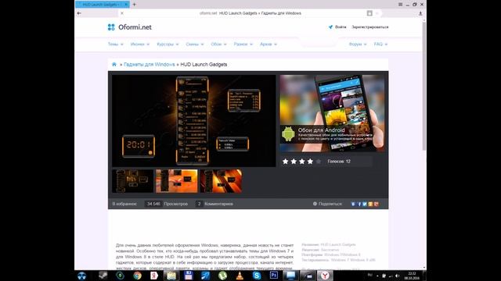Open the second orange gadget thumbnail
This screenshot has width=501, height=281.
pyautogui.click(x=177, y=181)
